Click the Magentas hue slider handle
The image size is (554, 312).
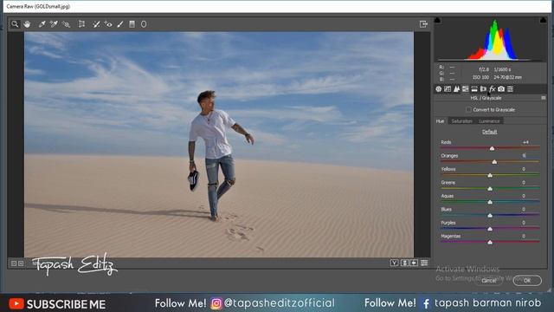coord(490,243)
